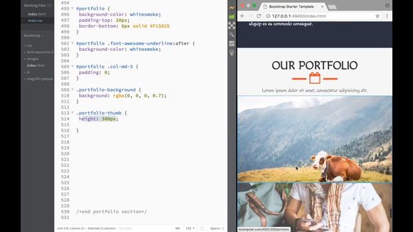Image resolution: width=413 pixels, height=232 pixels.
Task: Click the man with scarf portfolio image
Action: (315, 208)
